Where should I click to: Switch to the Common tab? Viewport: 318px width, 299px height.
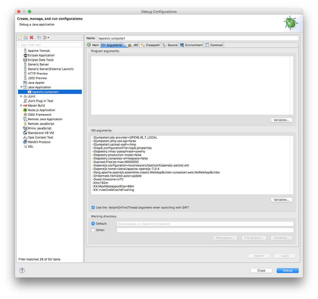coord(214,45)
